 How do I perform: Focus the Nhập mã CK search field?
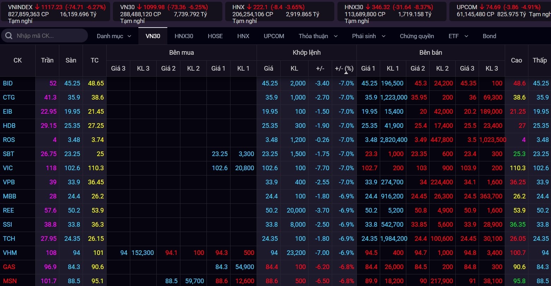(49, 36)
